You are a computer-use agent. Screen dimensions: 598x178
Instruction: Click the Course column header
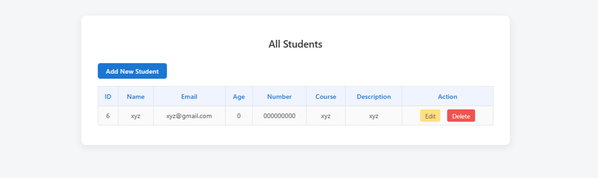click(326, 97)
